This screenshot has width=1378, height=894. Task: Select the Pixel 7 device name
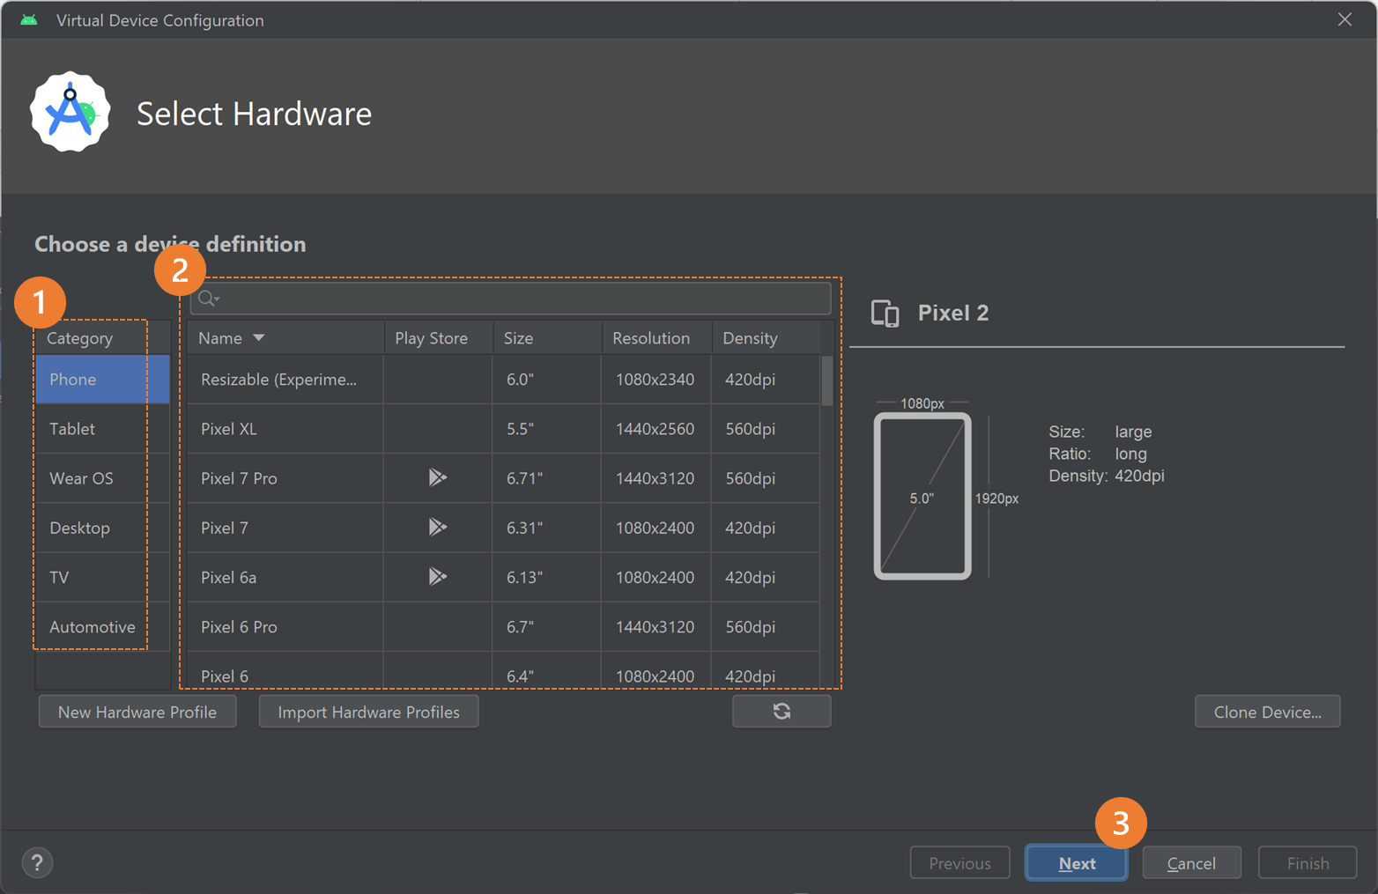(225, 528)
